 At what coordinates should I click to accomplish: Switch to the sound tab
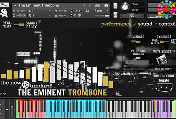pos(145,24)
